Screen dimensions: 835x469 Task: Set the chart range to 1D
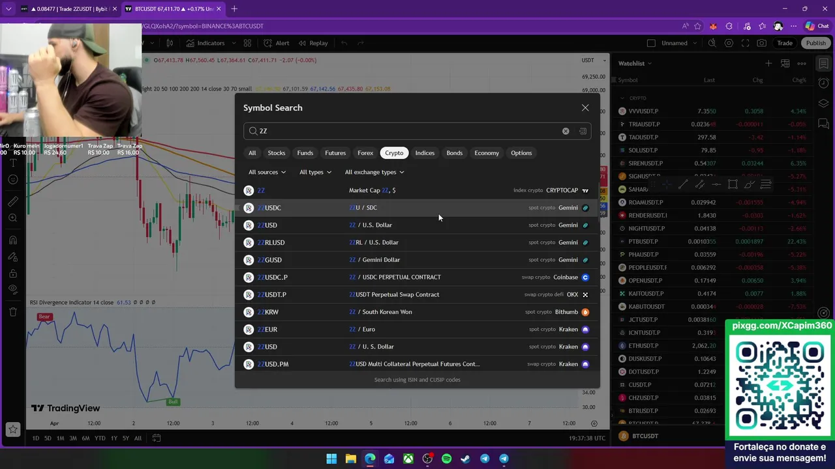click(x=35, y=438)
